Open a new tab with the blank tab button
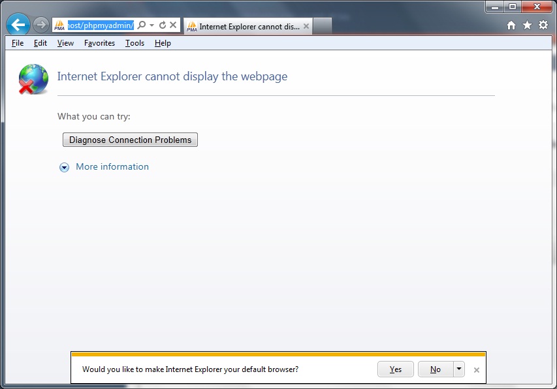The image size is (557, 389). pyautogui.click(x=323, y=26)
